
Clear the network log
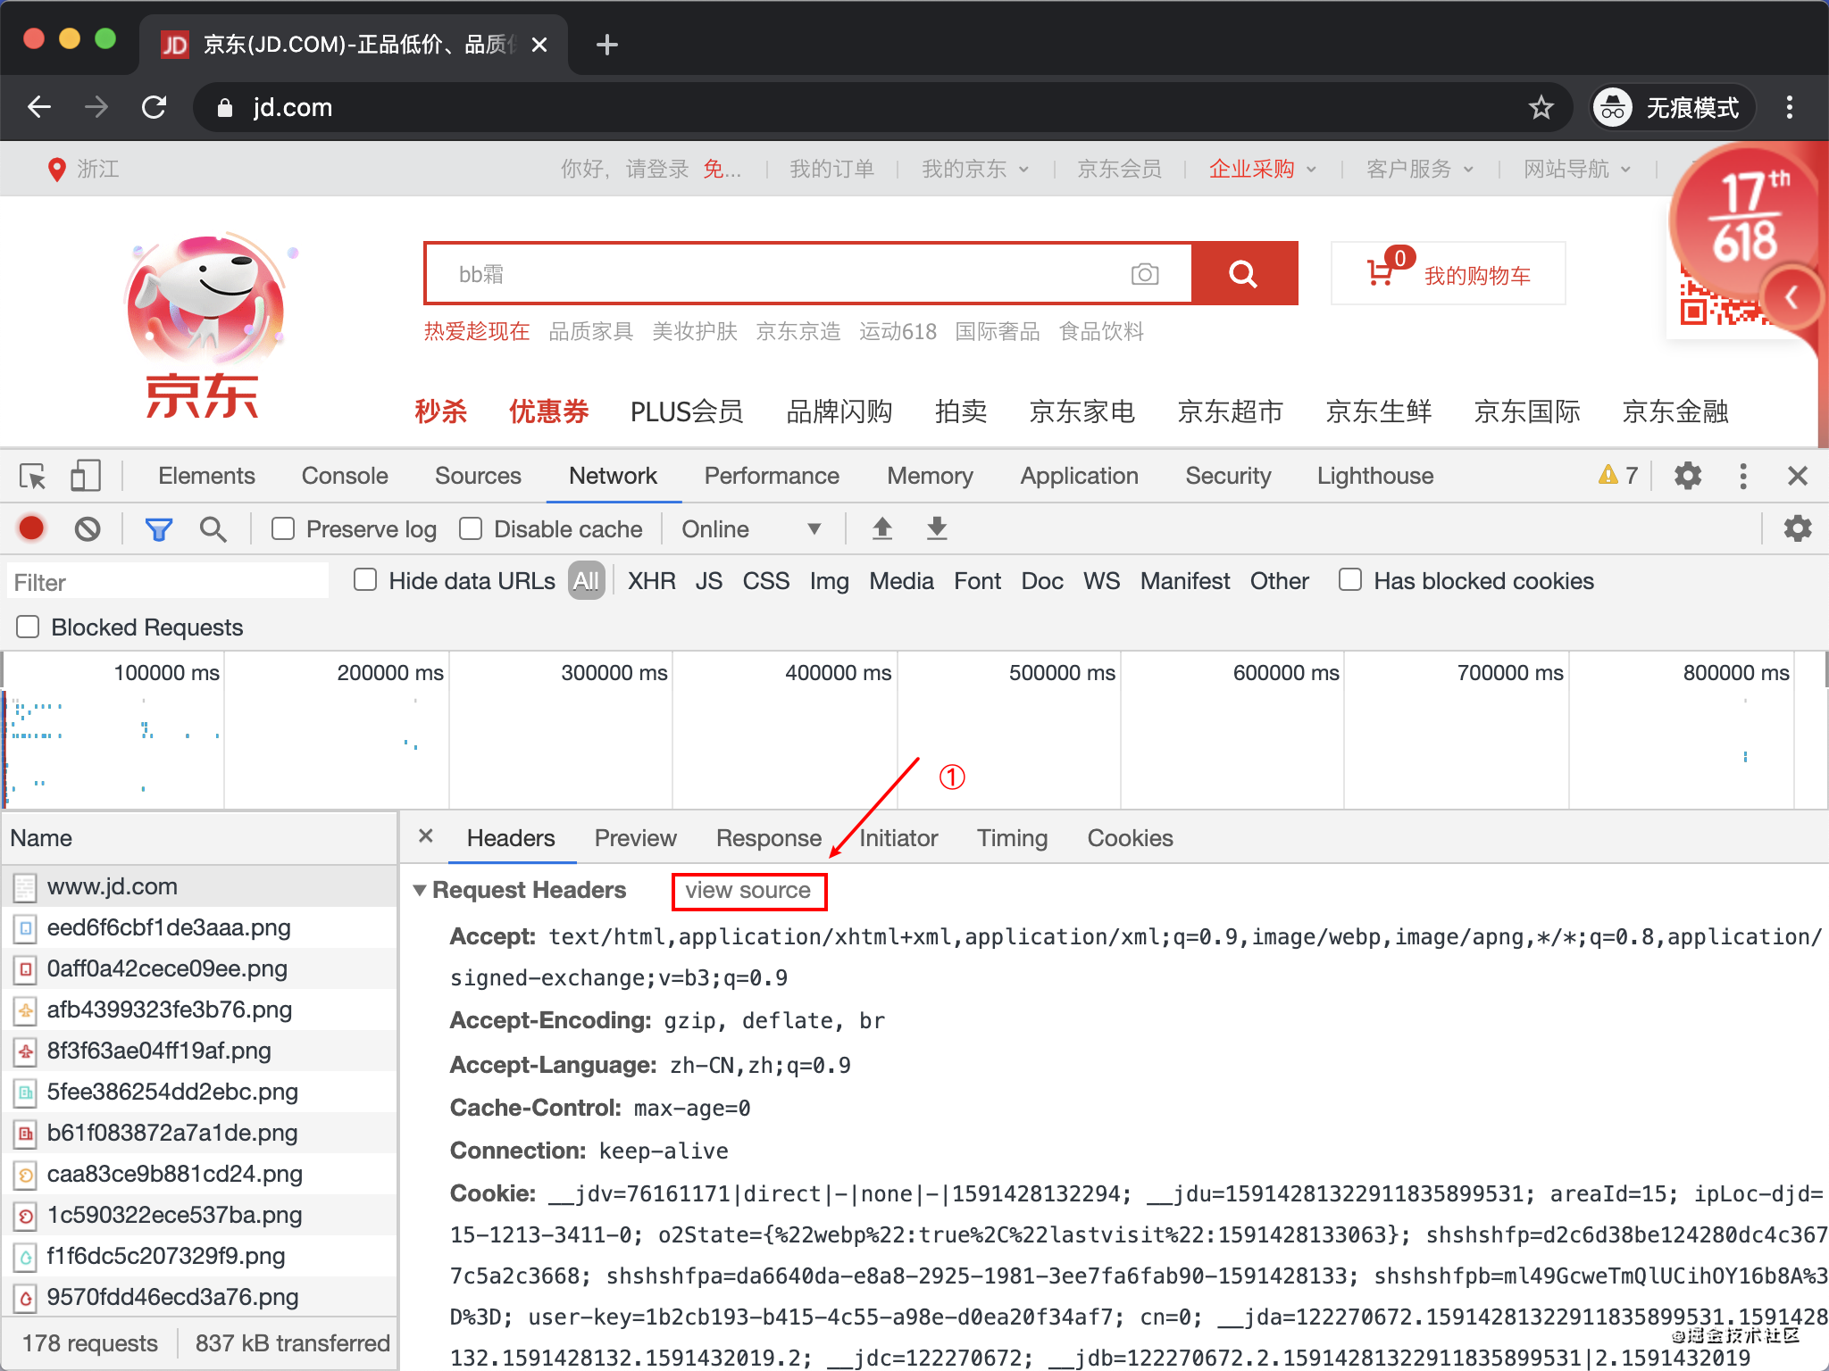pos(88,529)
